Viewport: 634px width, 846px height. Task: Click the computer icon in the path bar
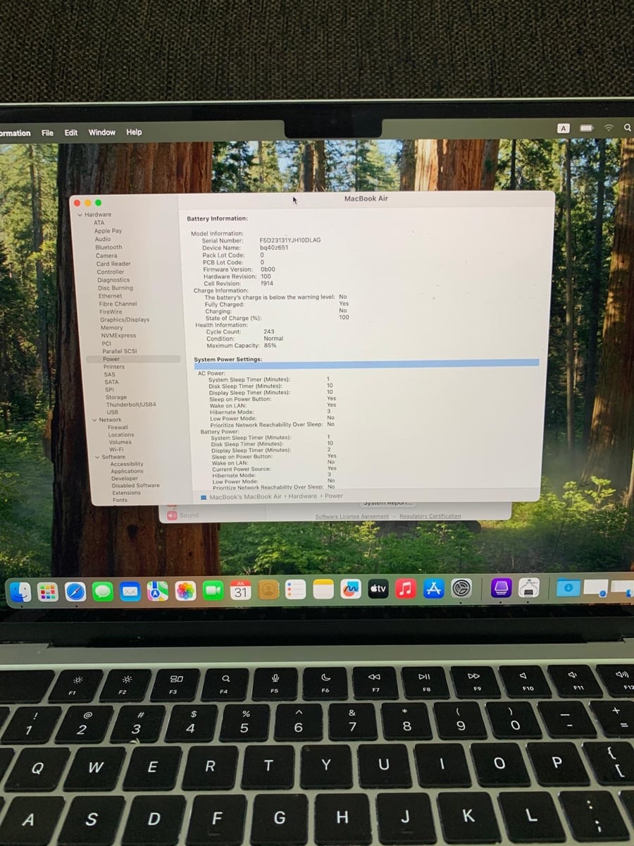pyautogui.click(x=204, y=496)
